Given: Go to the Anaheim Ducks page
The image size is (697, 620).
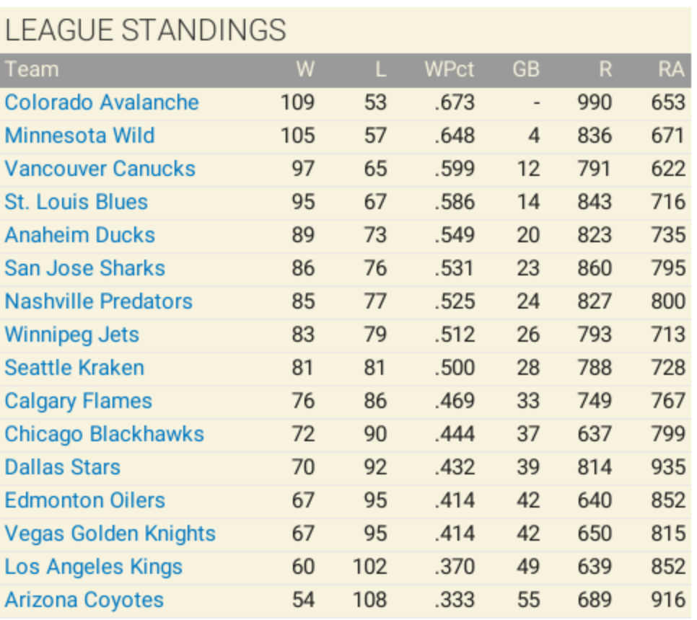Looking at the screenshot, I should pyautogui.click(x=79, y=235).
